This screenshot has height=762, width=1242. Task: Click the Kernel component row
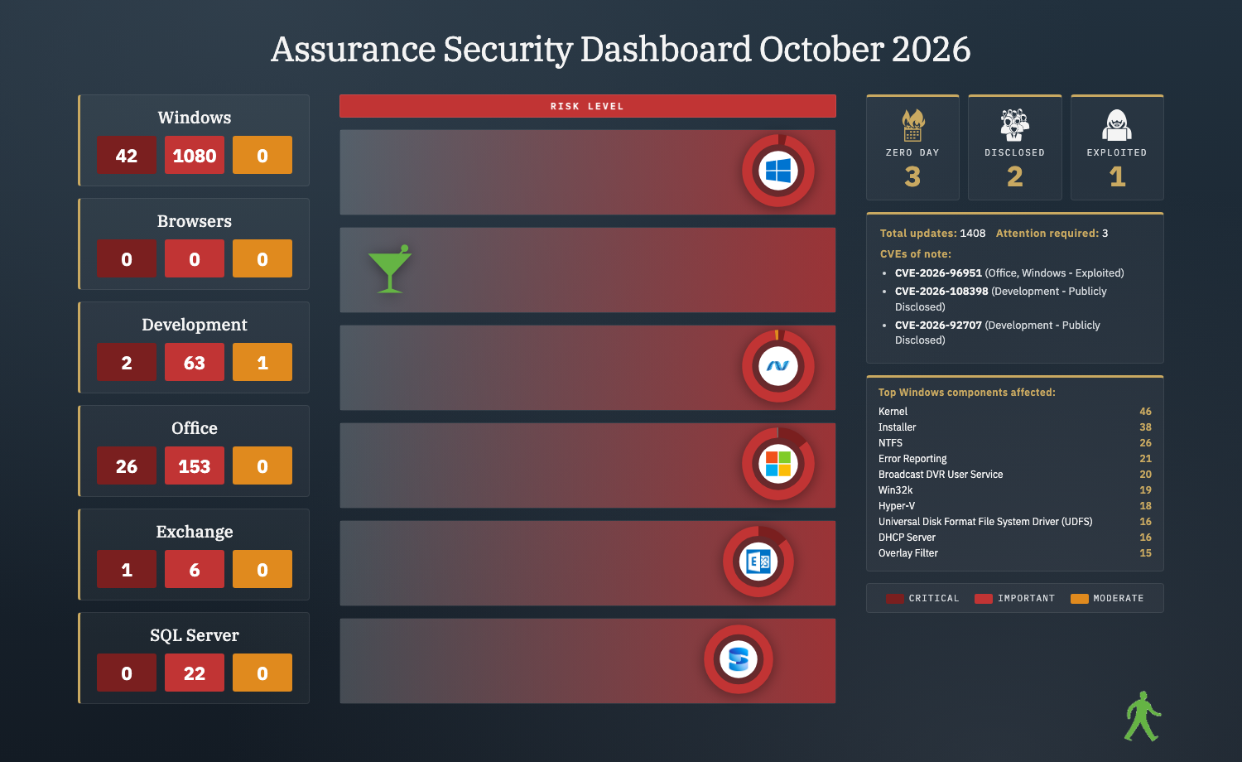1015,412
